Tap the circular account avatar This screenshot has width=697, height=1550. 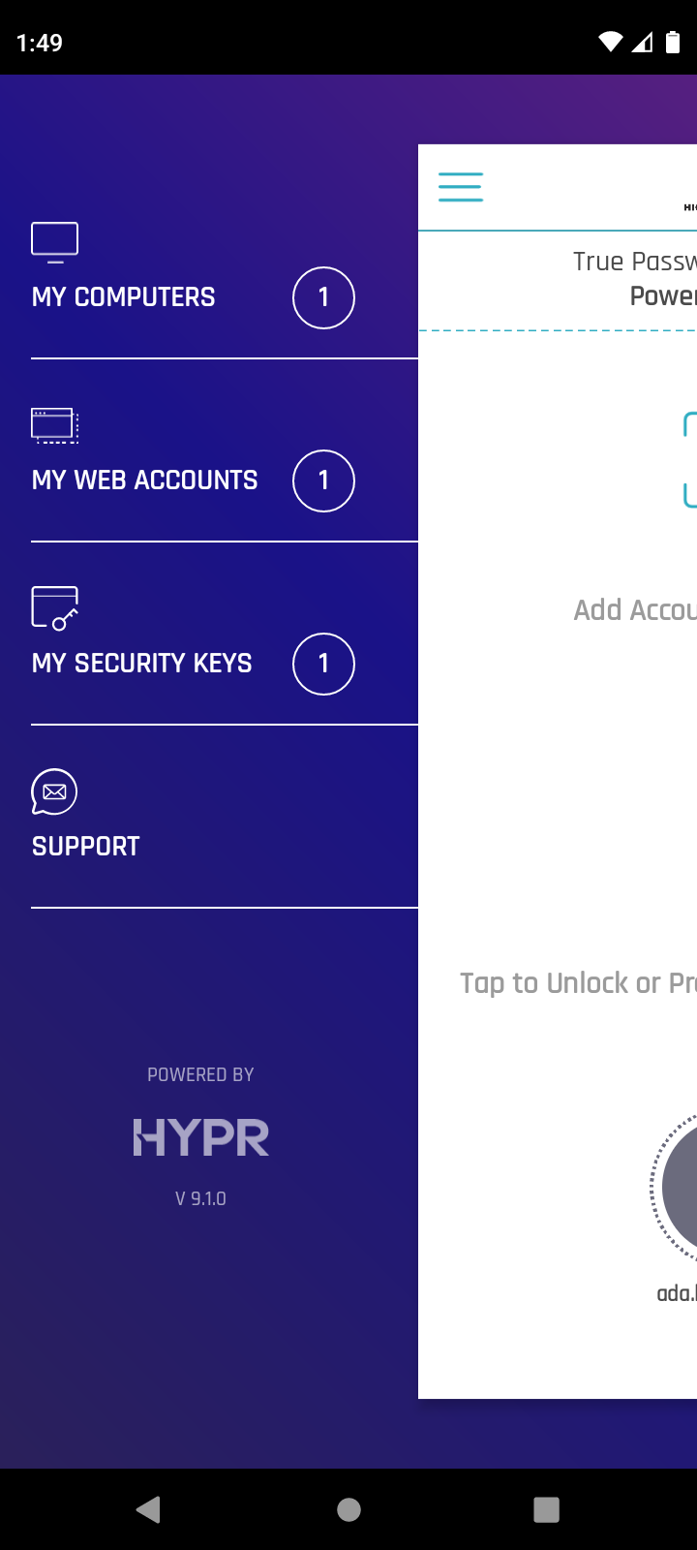pyautogui.click(x=676, y=1187)
